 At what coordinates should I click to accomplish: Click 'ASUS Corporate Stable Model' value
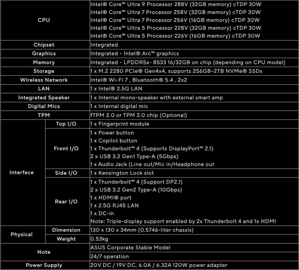[130, 247]
